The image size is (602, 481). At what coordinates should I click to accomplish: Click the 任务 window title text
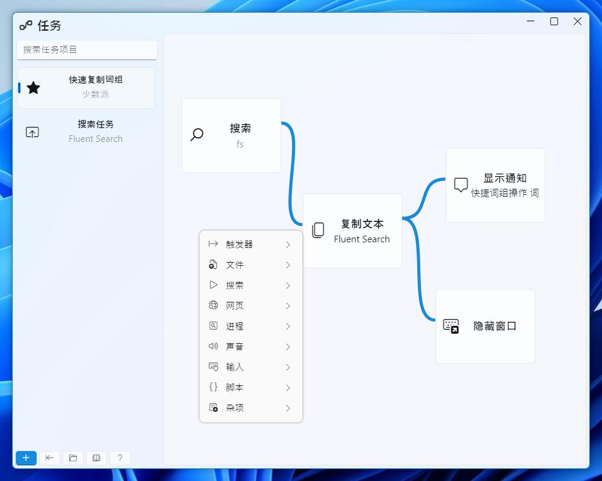coord(49,26)
